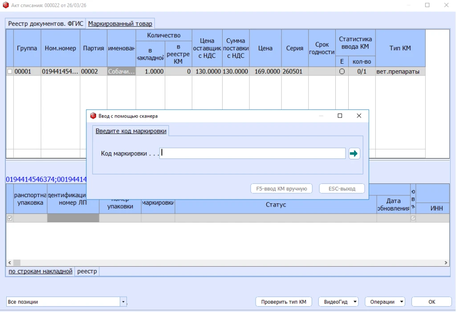Image resolution: width=456 pixels, height=312 pixels.
Task: Click the Код маркировки input field
Action: tap(252, 153)
